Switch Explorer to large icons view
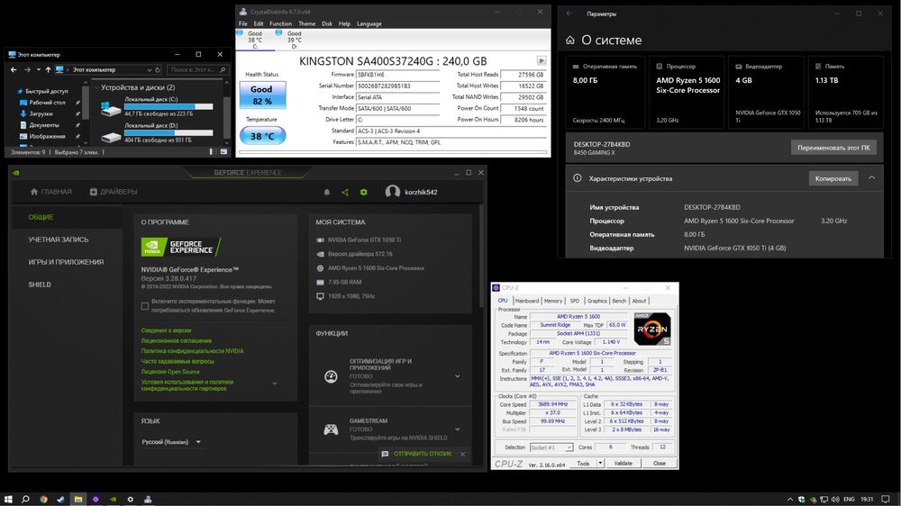Screen dimensions: 901x506 223,151
